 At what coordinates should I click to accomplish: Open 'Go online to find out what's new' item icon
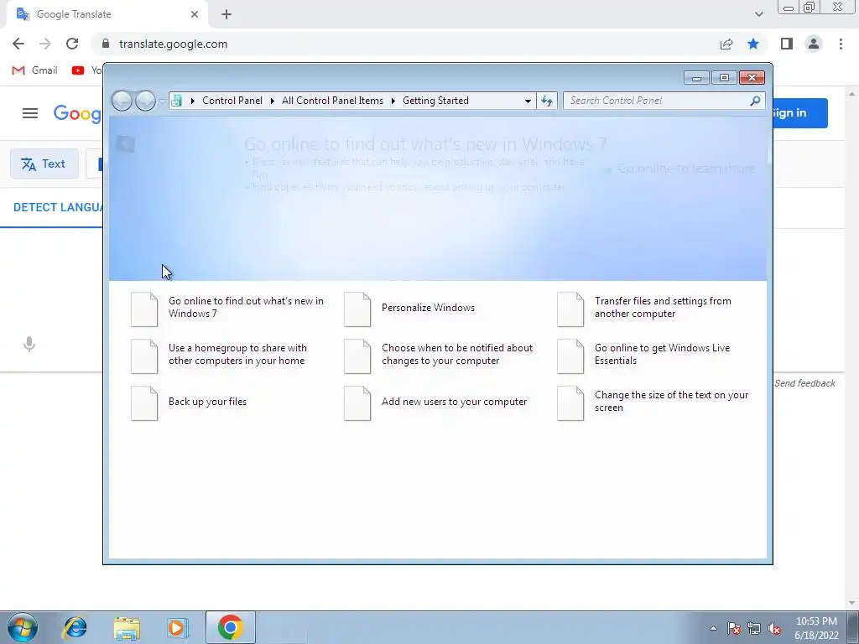[x=144, y=309]
